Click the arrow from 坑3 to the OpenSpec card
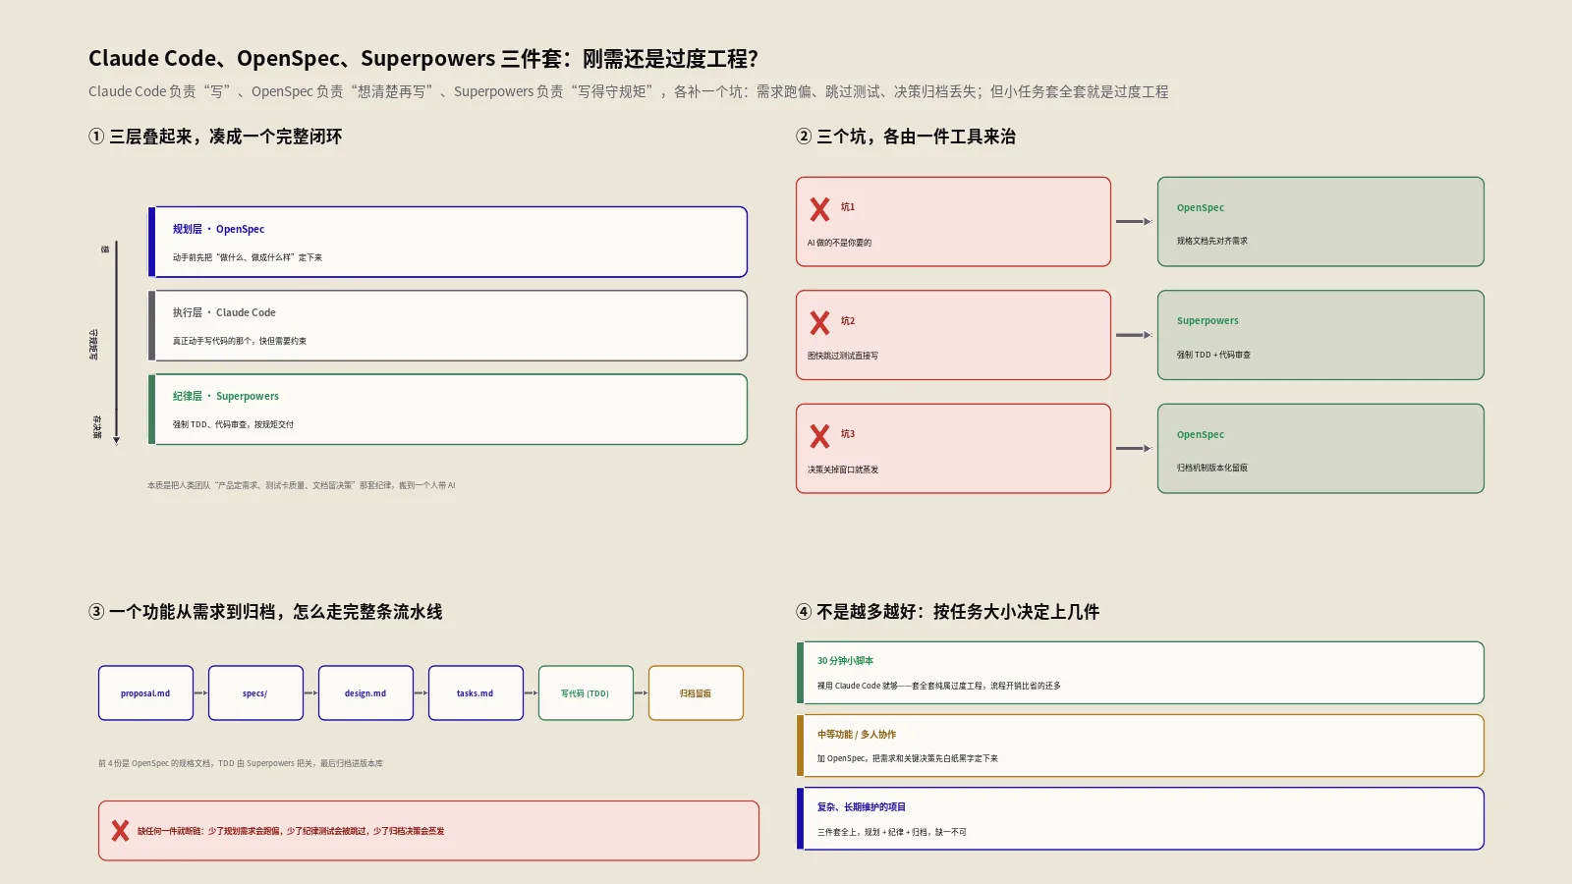Image resolution: width=1572 pixels, height=884 pixels. tap(1134, 449)
